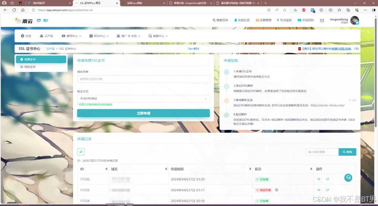
Task: Click the browser home icon
Action: point(23,10)
